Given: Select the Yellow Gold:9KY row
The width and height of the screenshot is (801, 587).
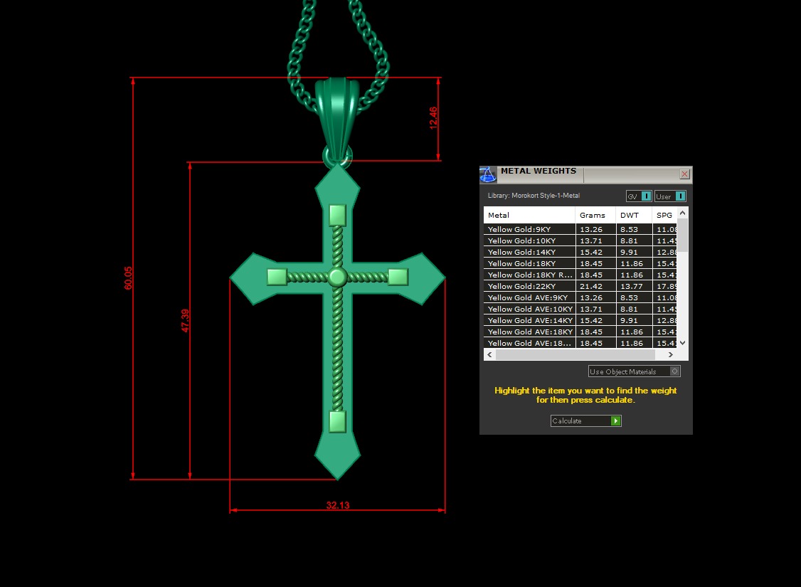Looking at the screenshot, I should [x=580, y=229].
